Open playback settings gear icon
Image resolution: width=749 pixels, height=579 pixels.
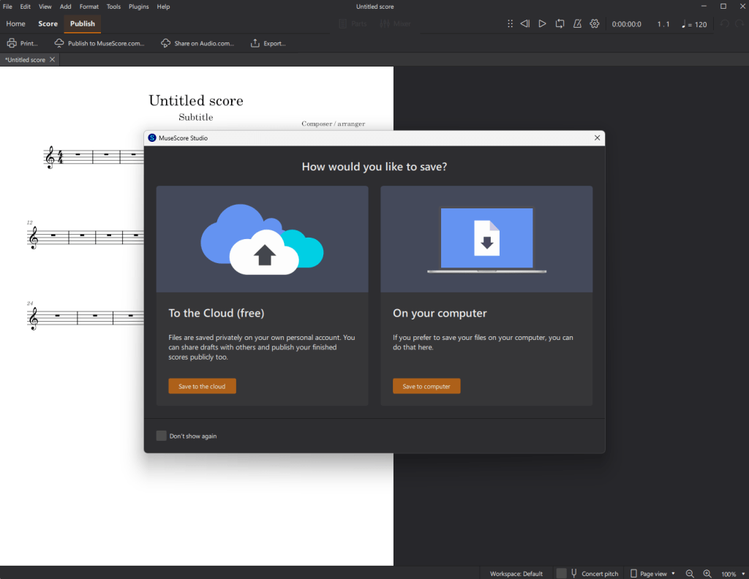click(x=595, y=24)
